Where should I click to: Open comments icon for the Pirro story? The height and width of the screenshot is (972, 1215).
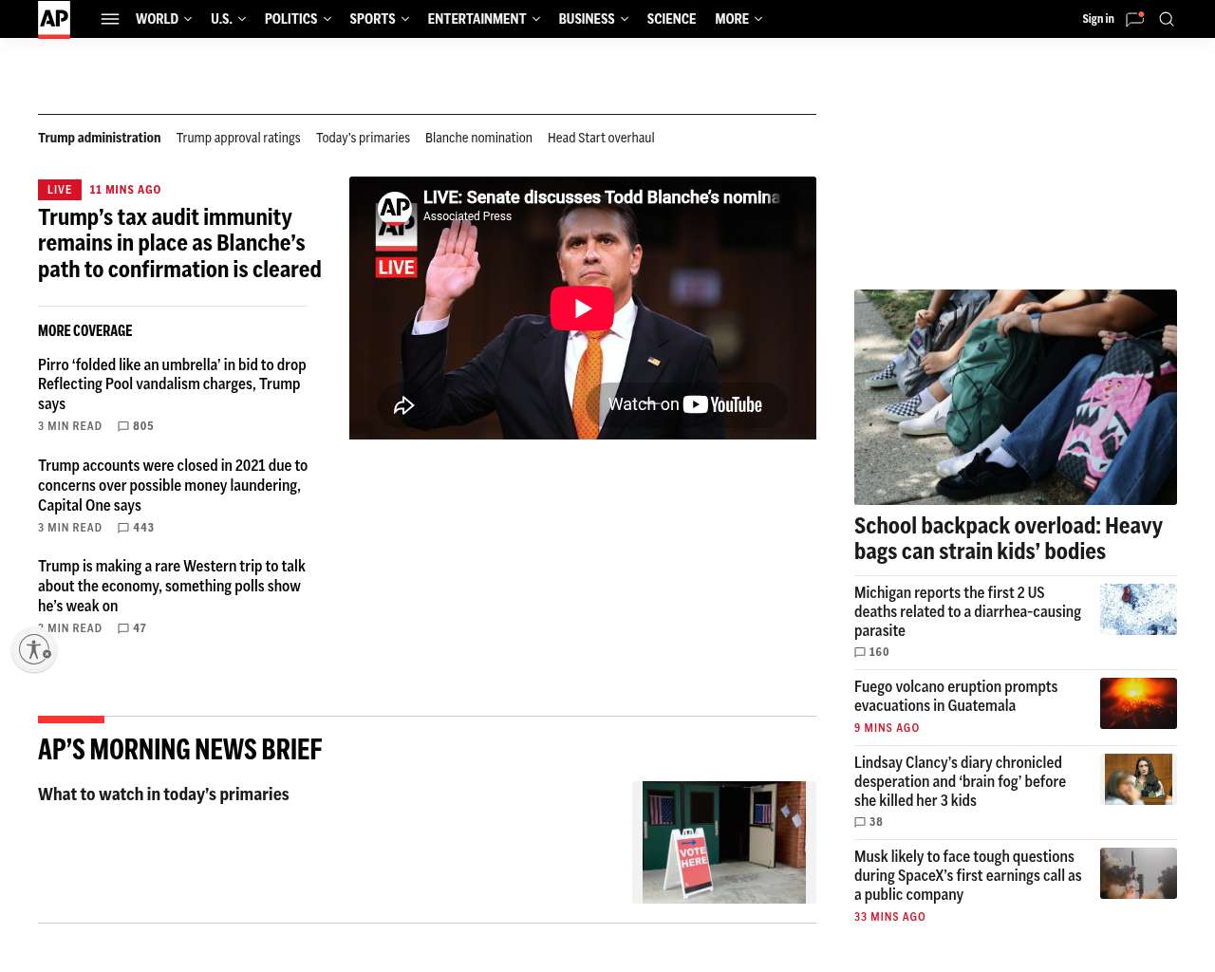point(123,427)
